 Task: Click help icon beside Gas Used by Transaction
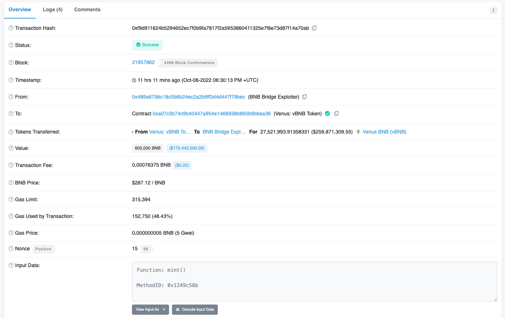tap(11, 216)
